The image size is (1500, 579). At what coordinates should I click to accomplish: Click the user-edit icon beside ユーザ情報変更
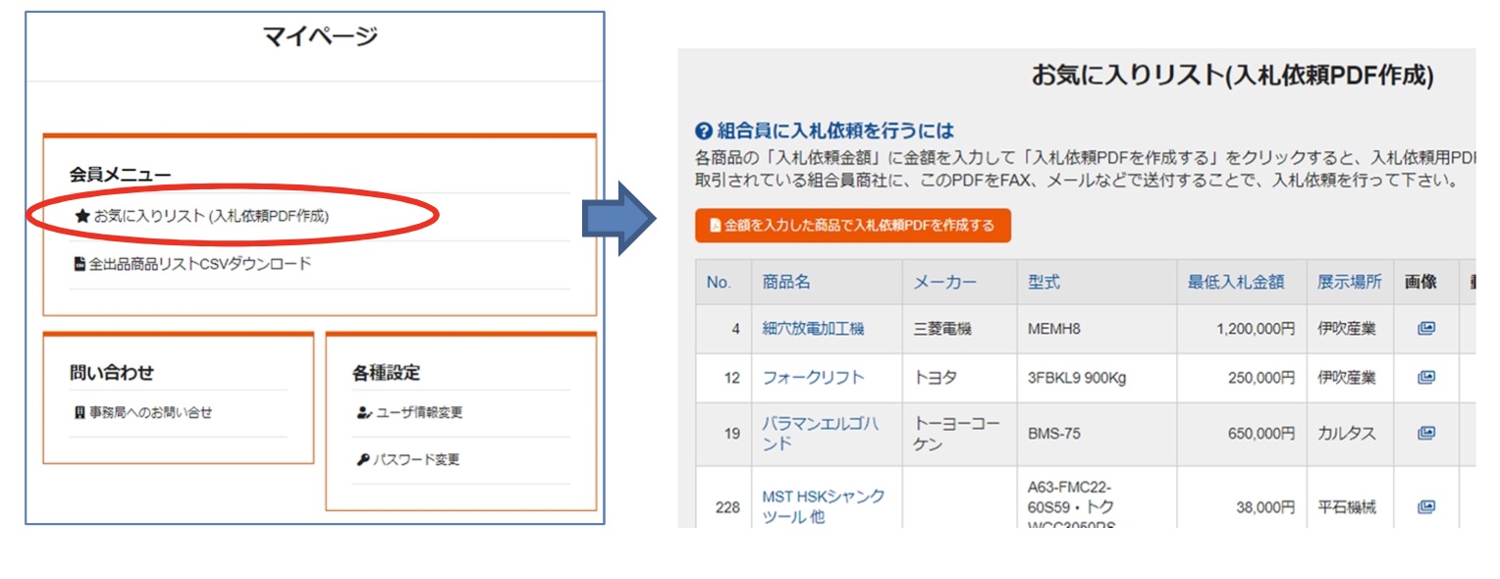click(363, 413)
